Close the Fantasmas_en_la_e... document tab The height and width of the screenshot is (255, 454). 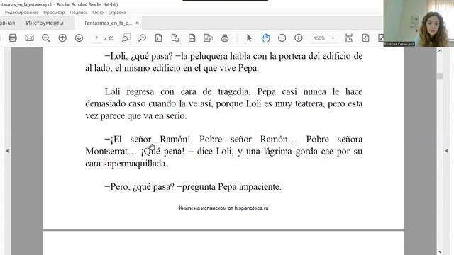point(137,23)
